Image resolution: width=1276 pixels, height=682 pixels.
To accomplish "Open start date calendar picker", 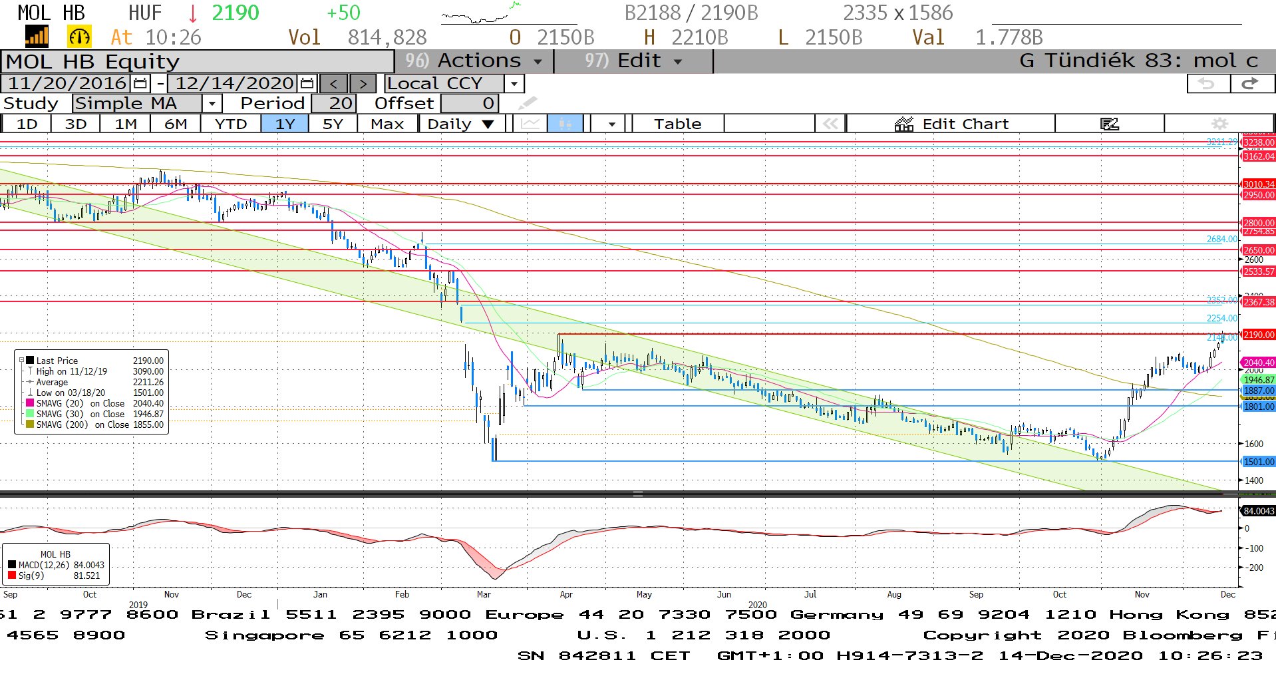I will click(x=140, y=84).
